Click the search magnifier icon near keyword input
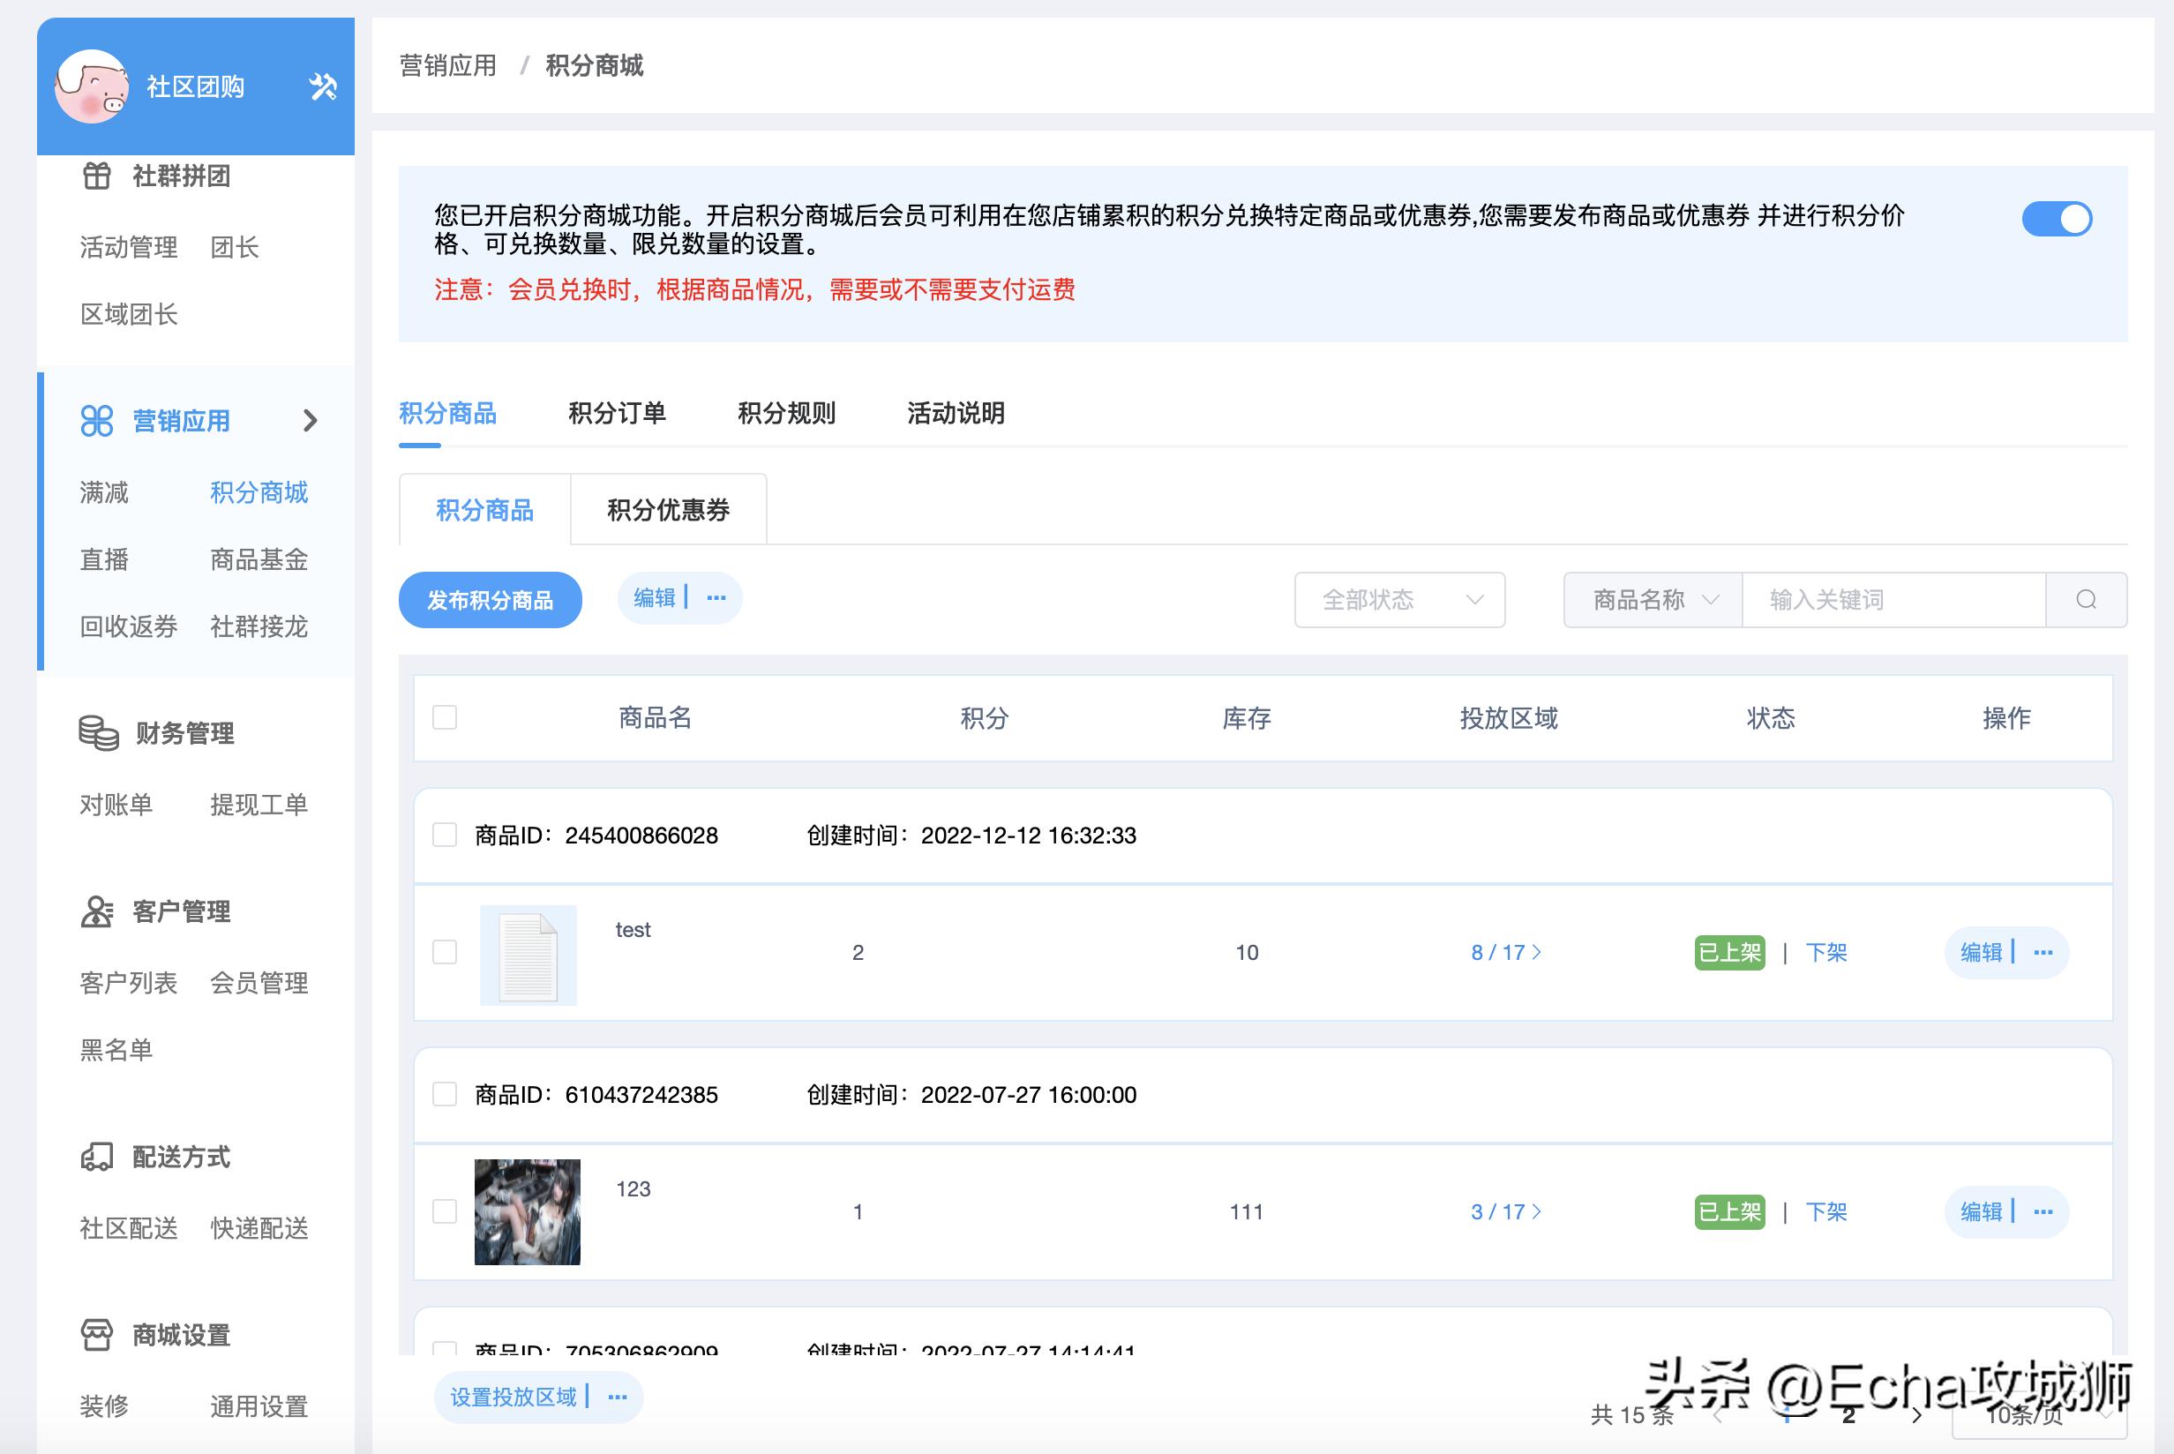Screen dimensions: 2174x1454 (x=2087, y=600)
